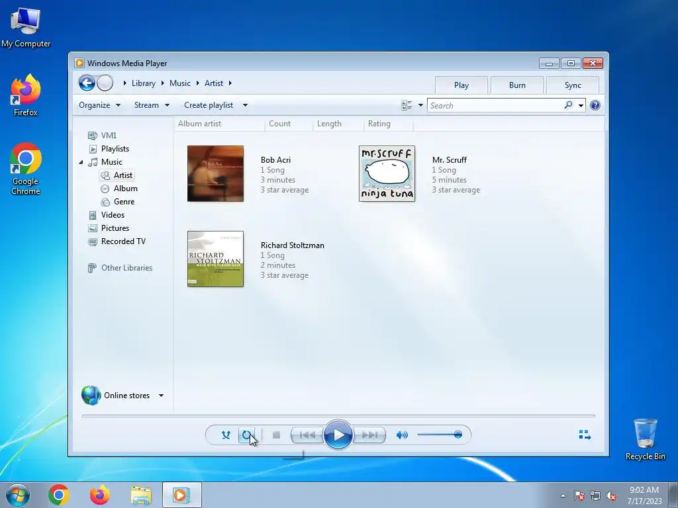Switch to Now Playing view

[585, 435]
